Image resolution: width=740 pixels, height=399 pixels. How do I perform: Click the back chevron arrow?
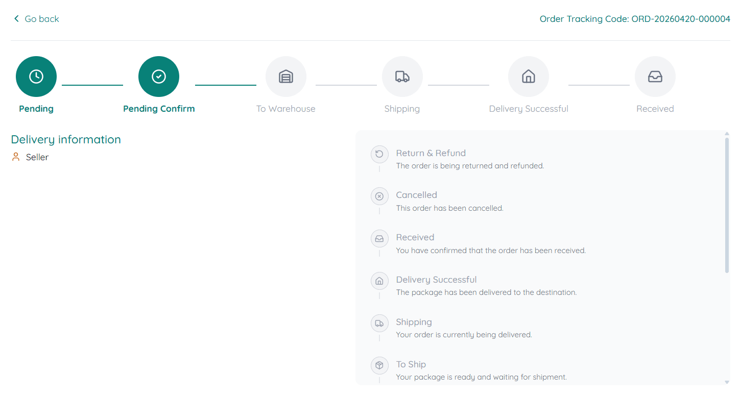(x=16, y=19)
